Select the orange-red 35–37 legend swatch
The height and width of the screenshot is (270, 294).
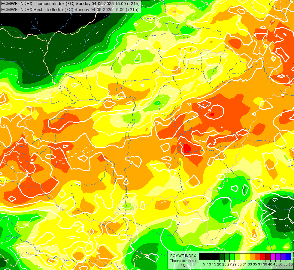pyautogui.click(x=258, y=257)
